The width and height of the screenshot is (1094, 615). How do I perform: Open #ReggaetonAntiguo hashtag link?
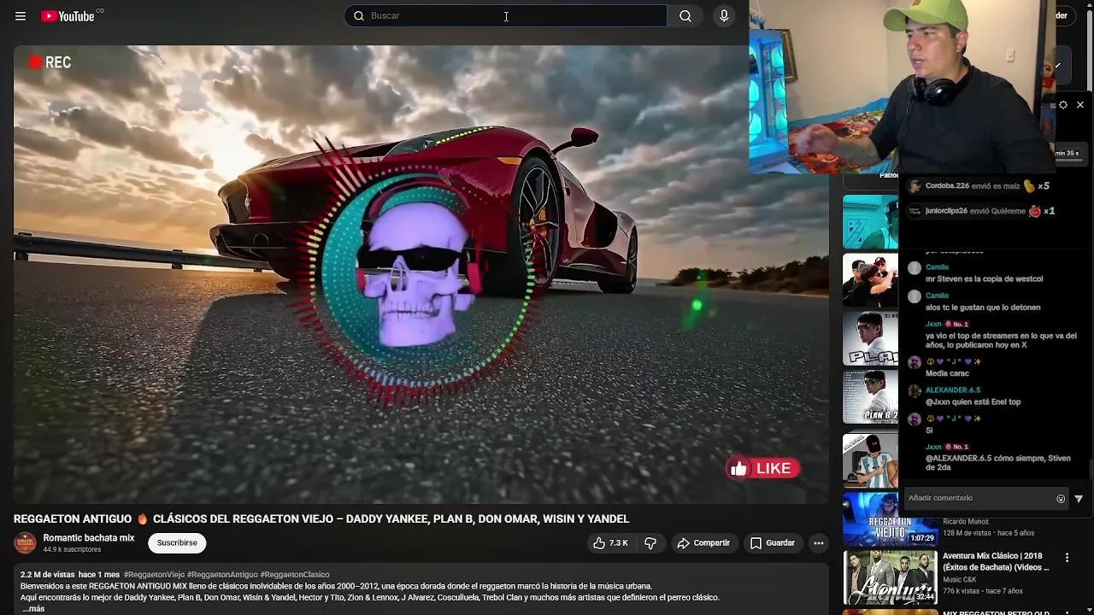(x=222, y=575)
